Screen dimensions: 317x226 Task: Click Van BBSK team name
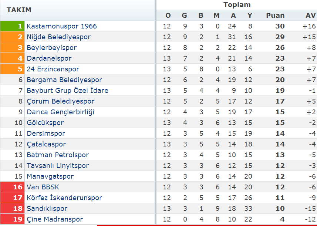click(43, 187)
